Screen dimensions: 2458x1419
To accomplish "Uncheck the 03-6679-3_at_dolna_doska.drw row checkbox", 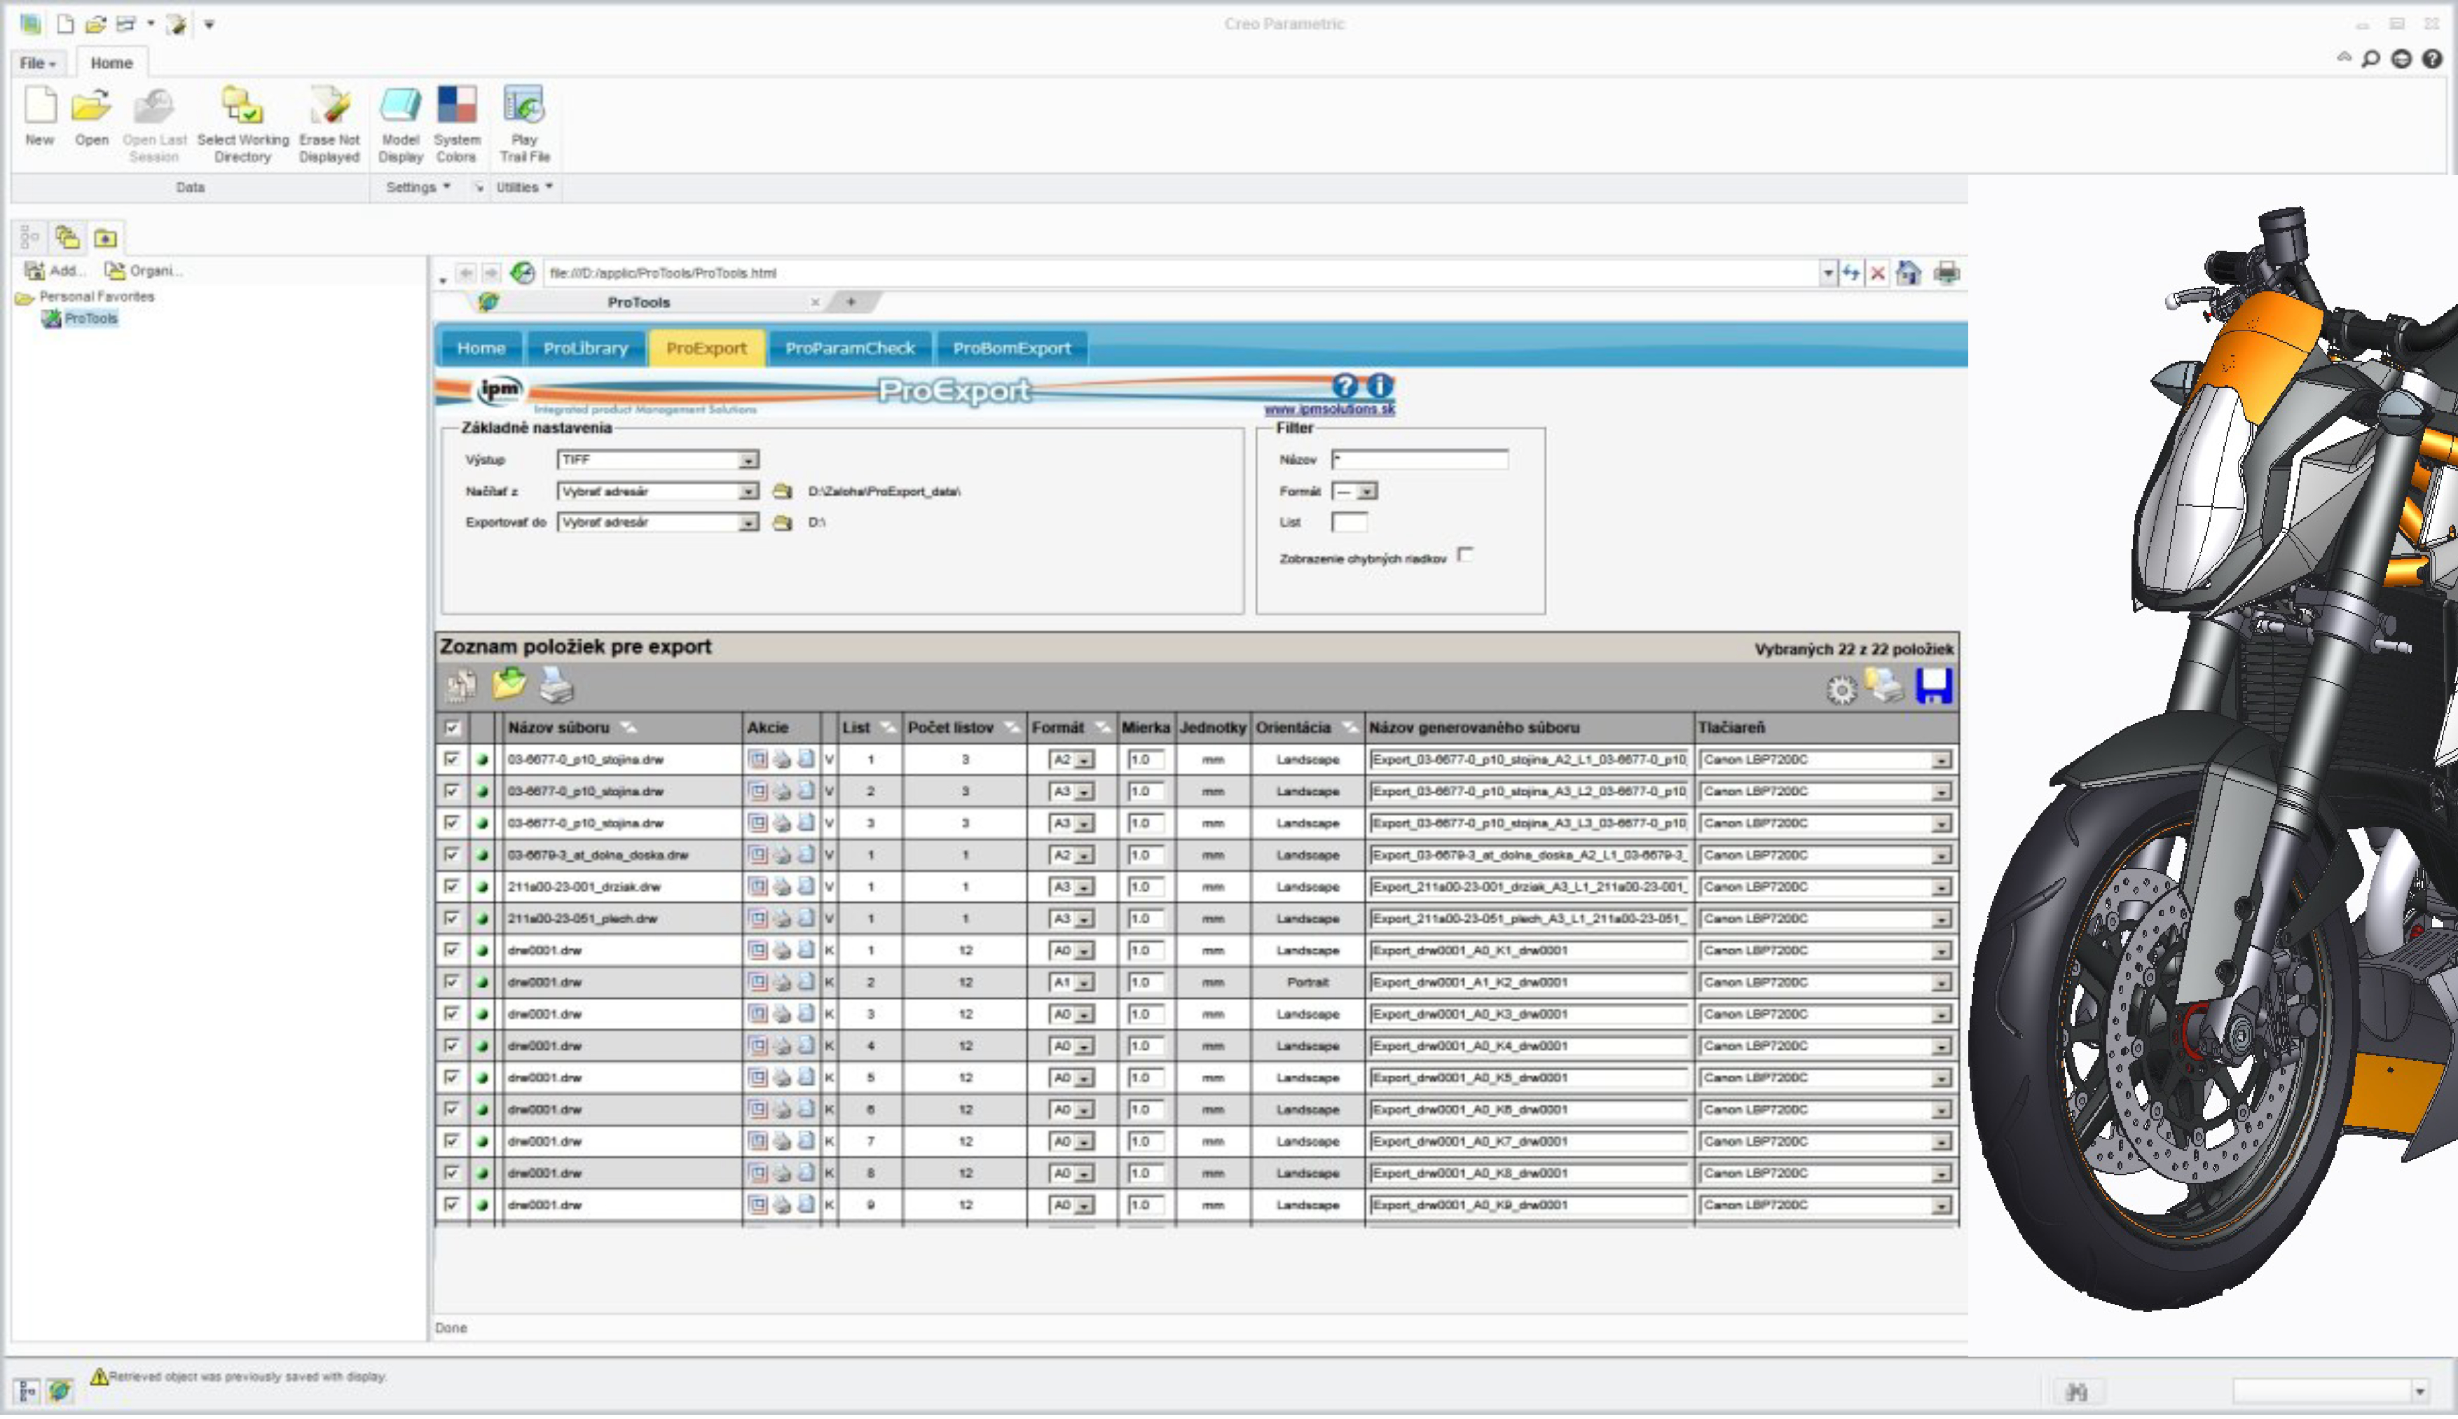I will [451, 854].
